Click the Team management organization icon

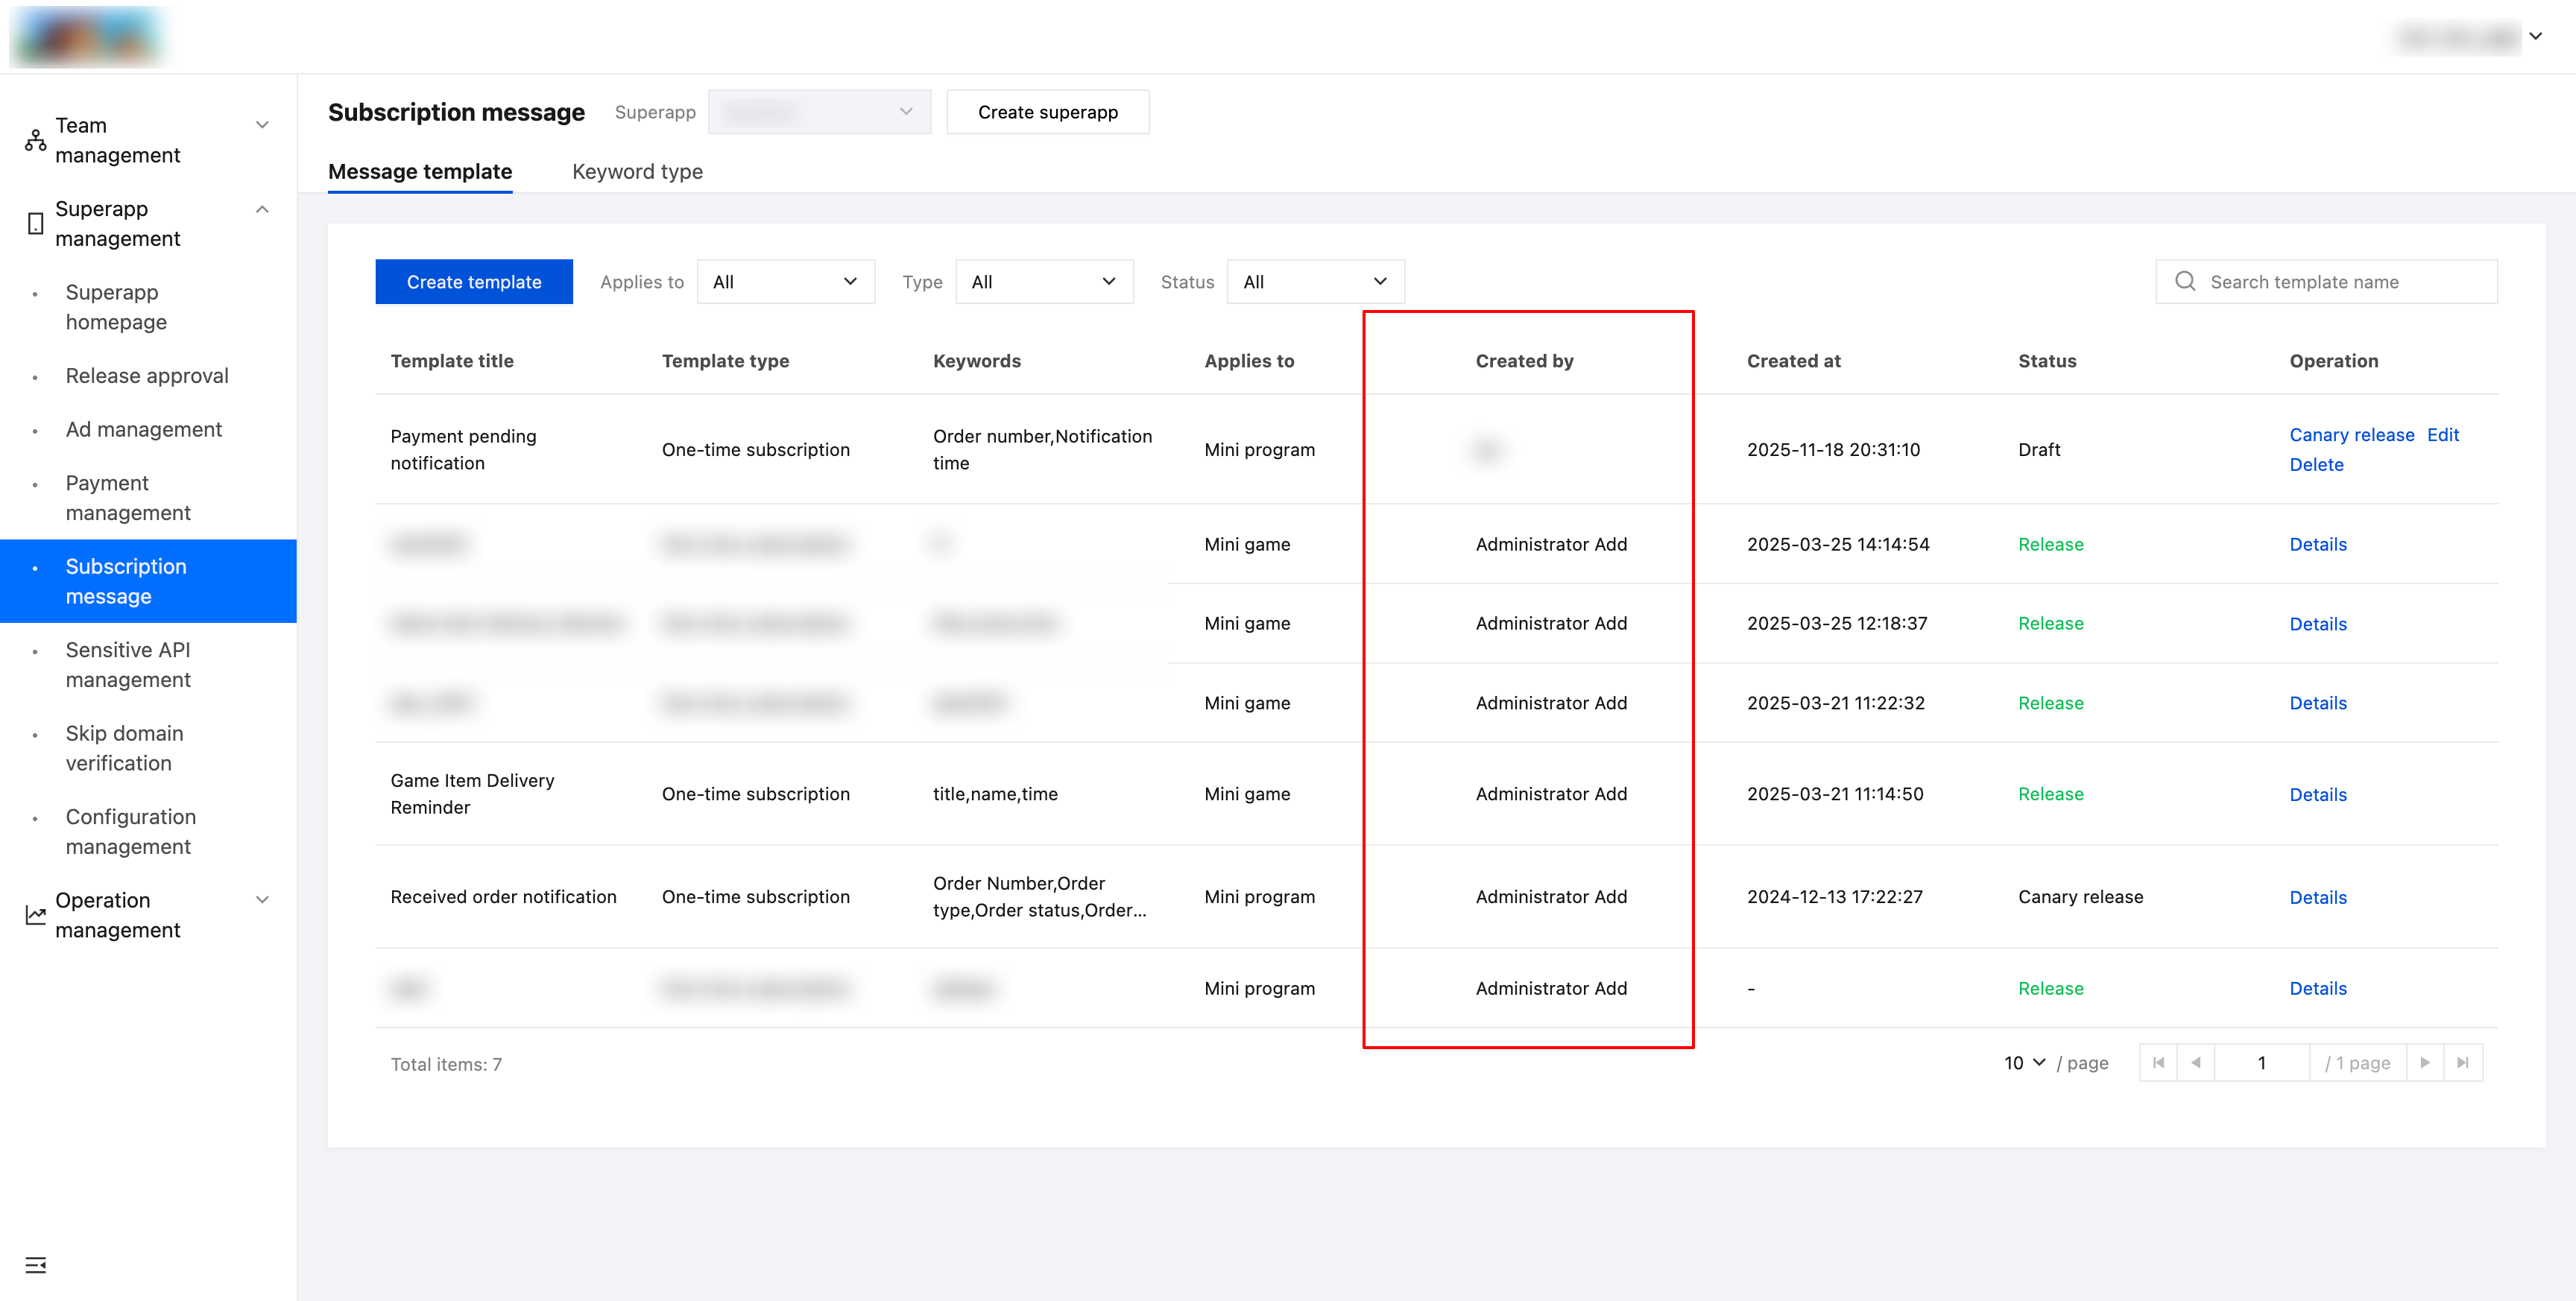click(x=36, y=140)
